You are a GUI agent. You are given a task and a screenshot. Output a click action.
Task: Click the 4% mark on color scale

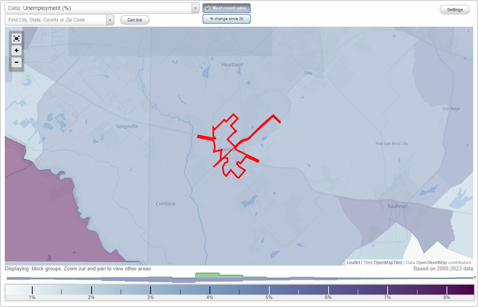click(x=210, y=297)
